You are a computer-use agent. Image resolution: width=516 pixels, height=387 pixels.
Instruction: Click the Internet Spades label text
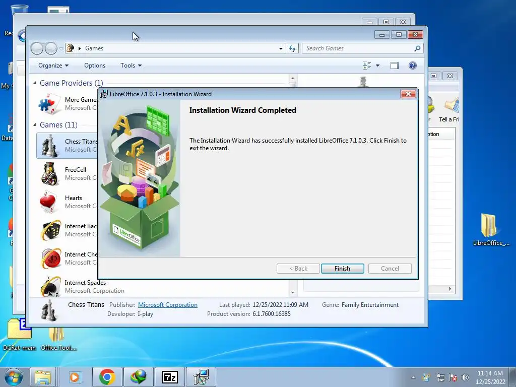coord(85,283)
